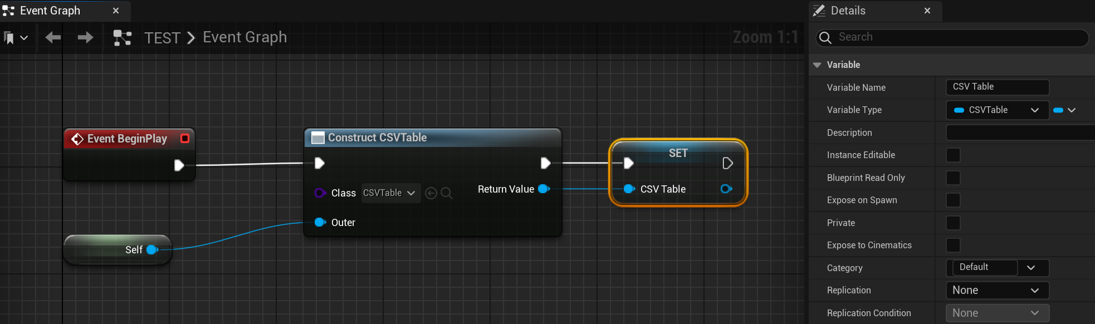Enable the Instance Editable checkbox

953,155
